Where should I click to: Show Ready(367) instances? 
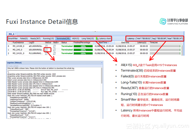click(x=35, y=39)
